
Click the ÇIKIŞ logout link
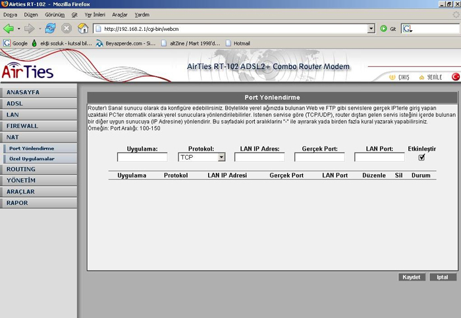399,77
